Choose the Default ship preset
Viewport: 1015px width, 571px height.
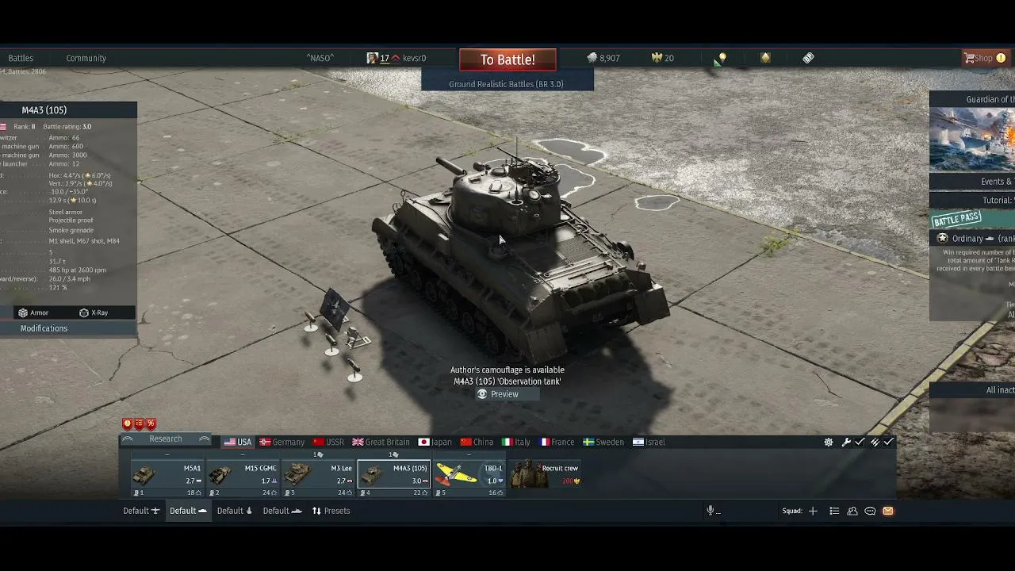click(x=282, y=511)
